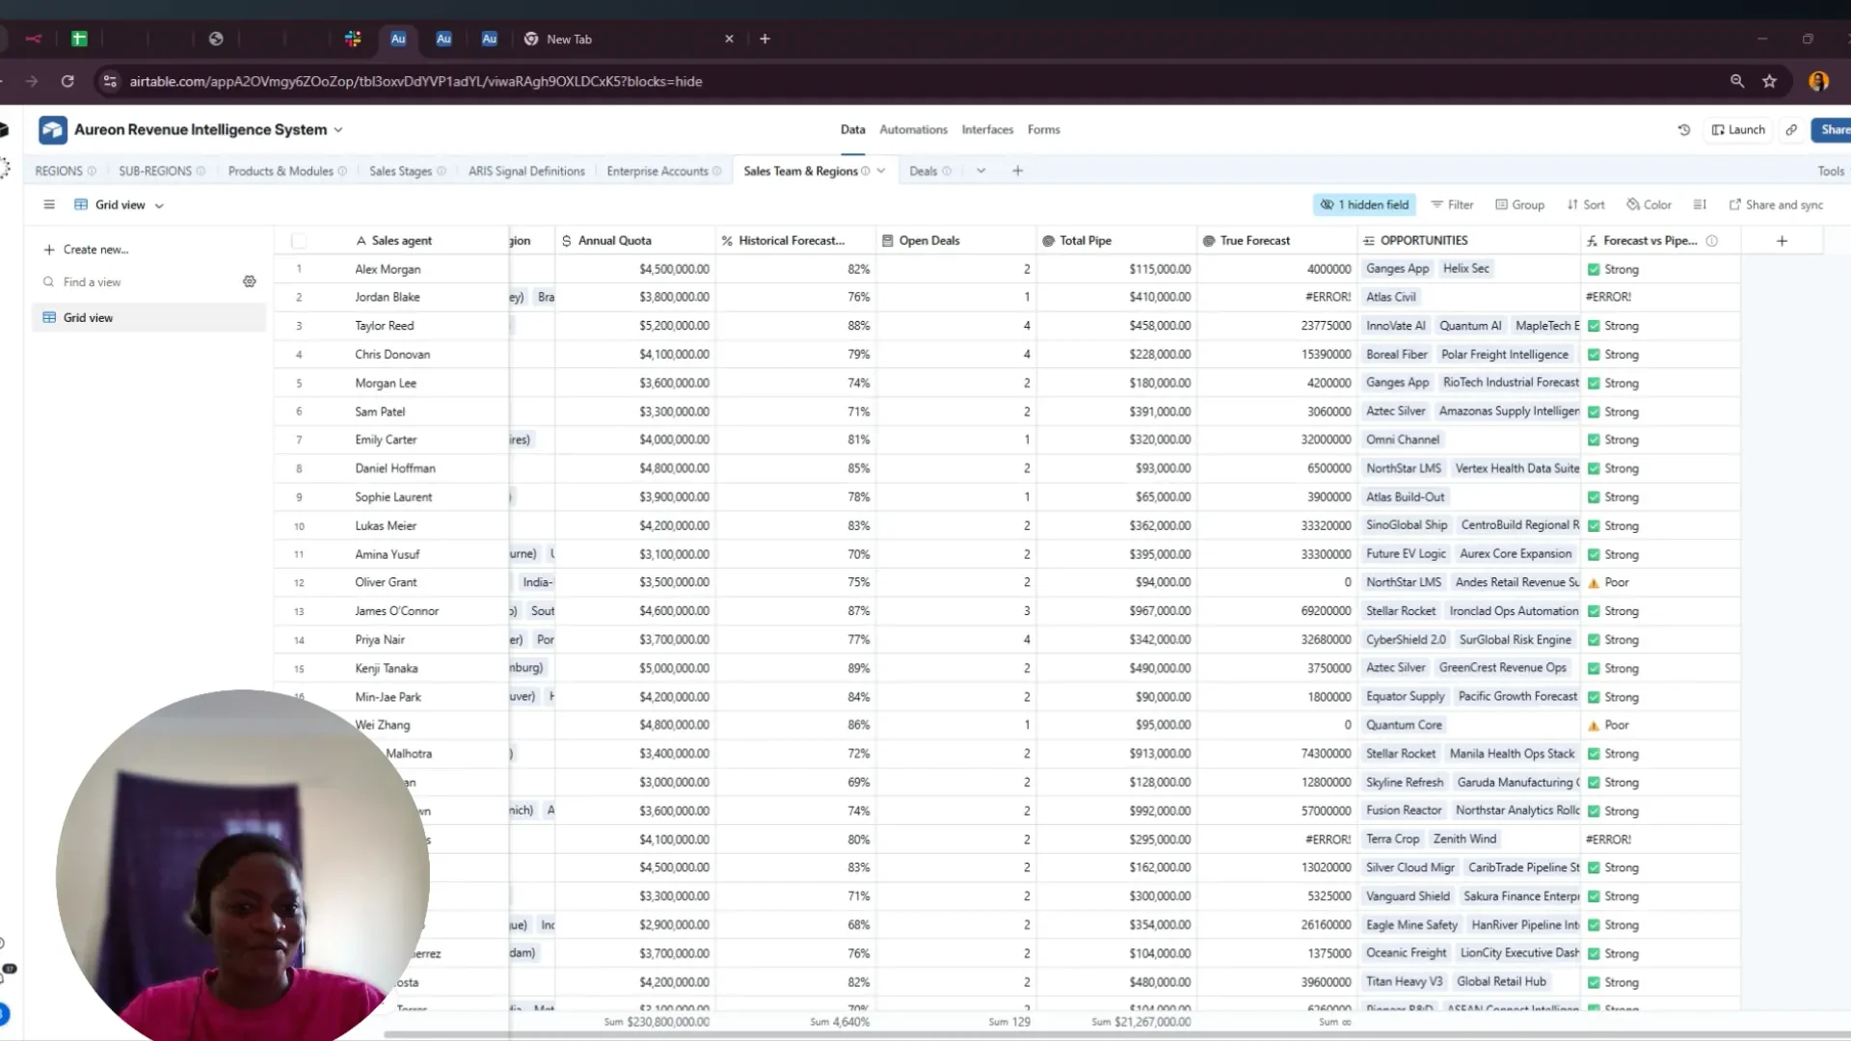Viewport: 1851px width, 1041px height.
Task: Click the Find a view search field
Action: 140,281
